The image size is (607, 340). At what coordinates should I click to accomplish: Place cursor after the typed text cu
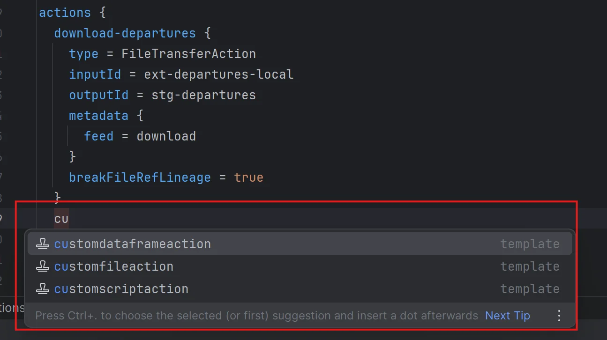click(68, 218)
